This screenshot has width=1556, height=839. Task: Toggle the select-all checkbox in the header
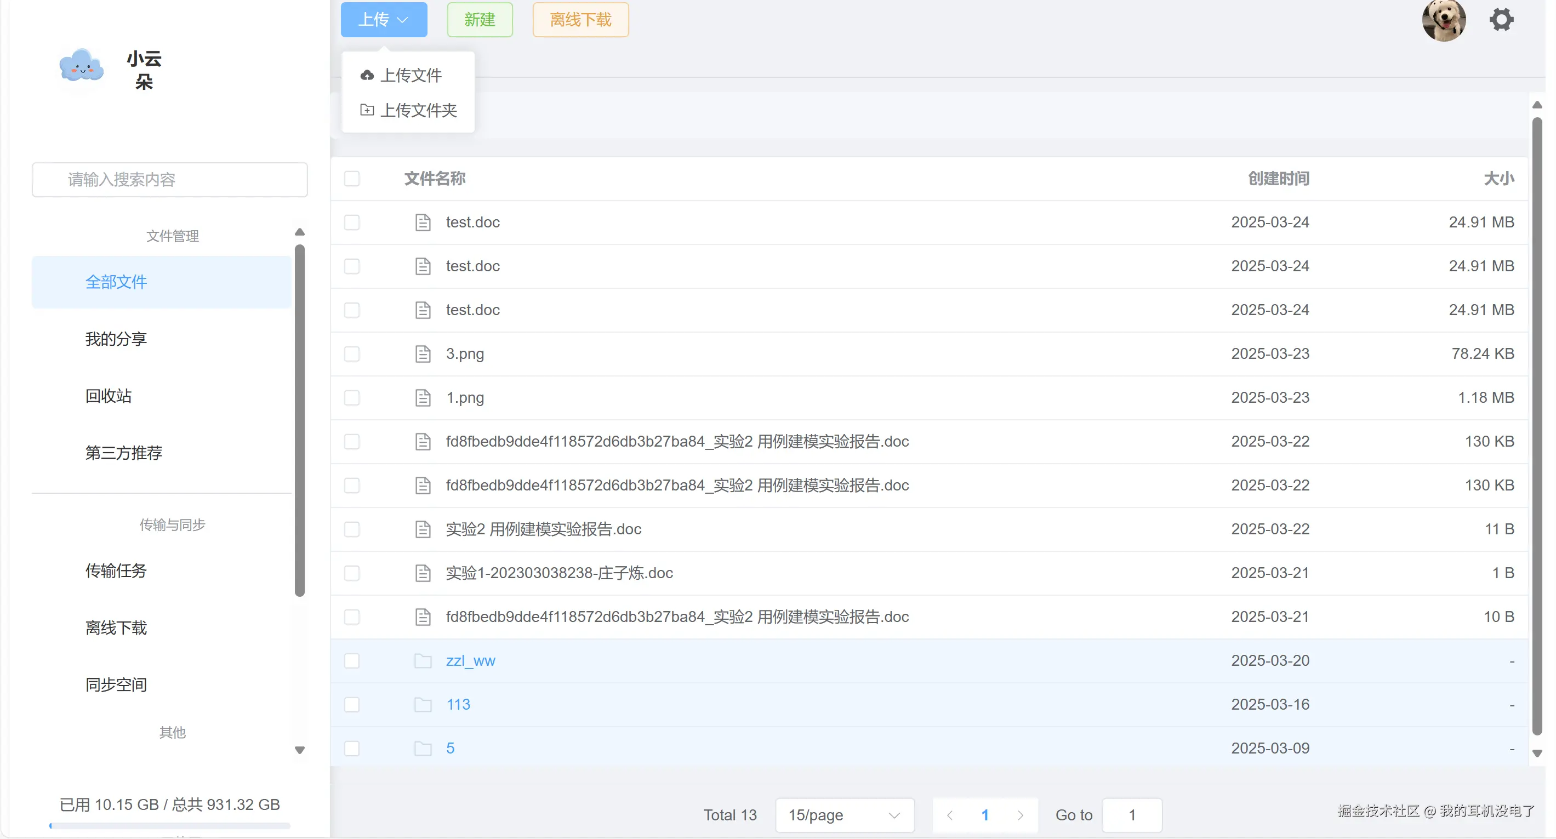point(351,179)
